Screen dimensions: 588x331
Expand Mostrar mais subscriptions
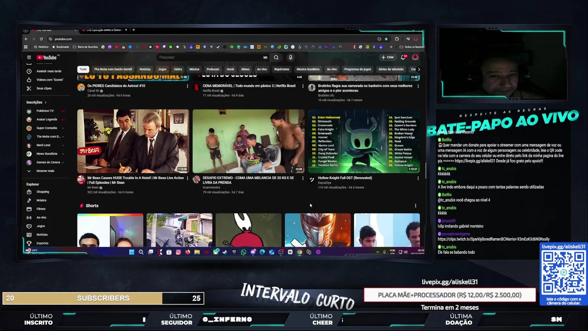click(45, 171)
